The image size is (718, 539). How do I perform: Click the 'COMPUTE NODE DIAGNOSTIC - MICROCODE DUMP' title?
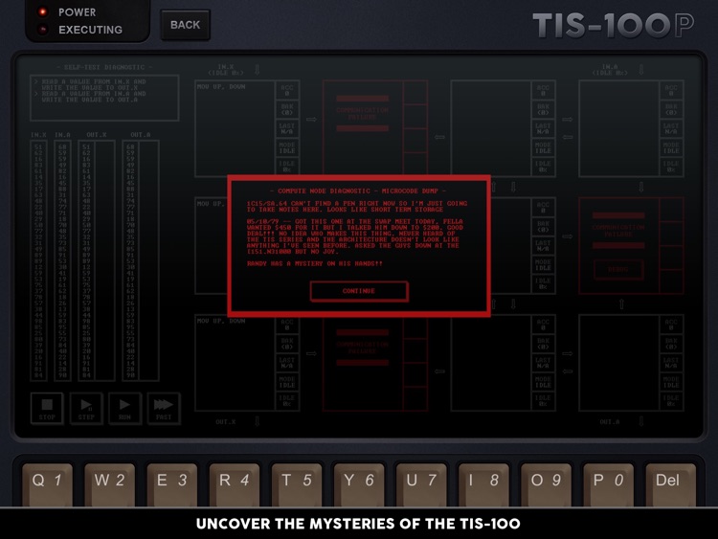tap(358, 191)
